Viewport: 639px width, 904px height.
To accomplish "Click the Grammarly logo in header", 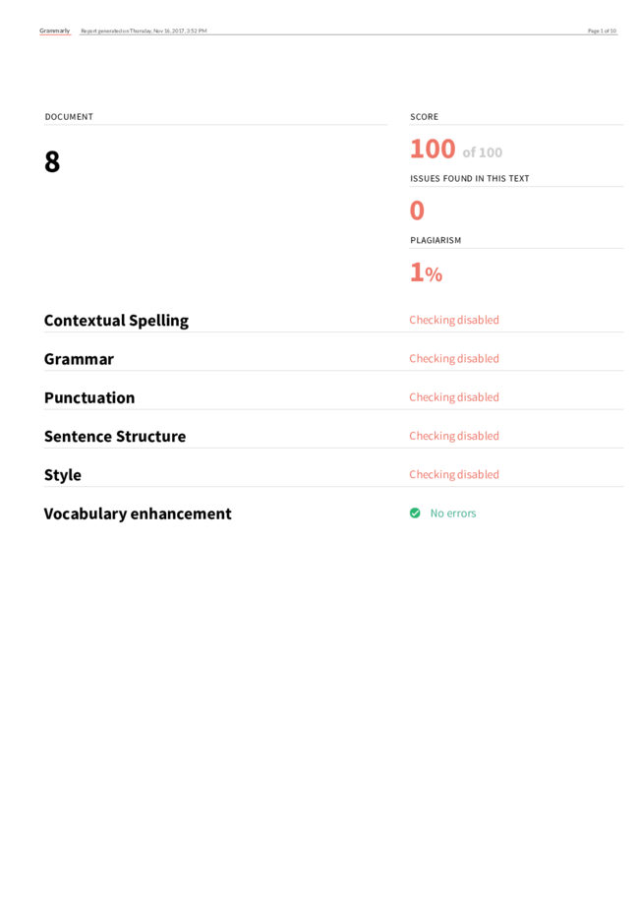I will pyautogui.click(x=55, y=30).
